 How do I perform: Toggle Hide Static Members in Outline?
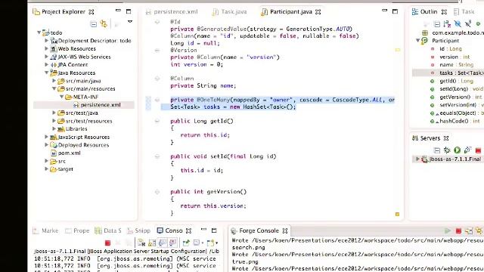468,23
